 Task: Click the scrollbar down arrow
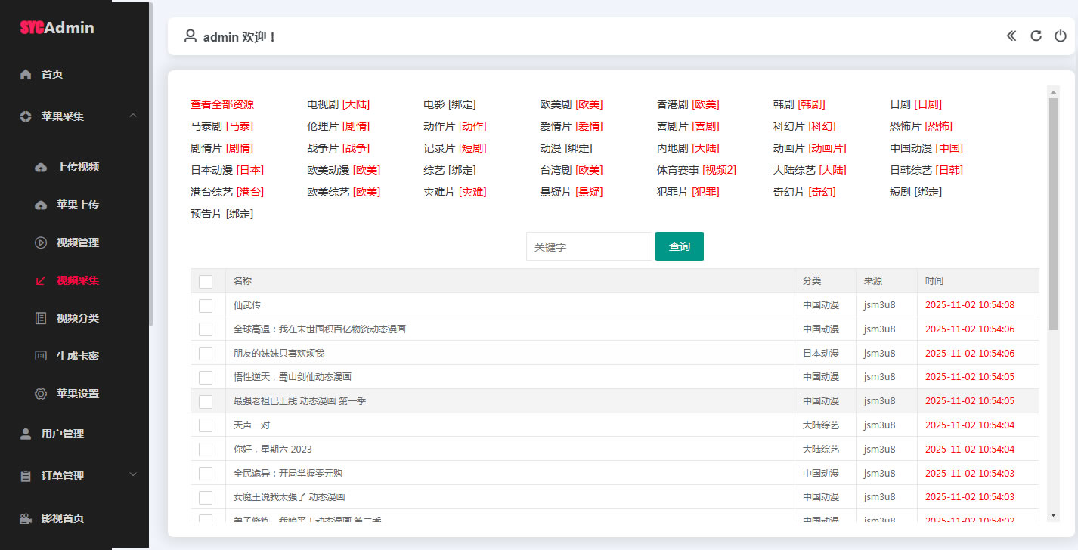1053,514
